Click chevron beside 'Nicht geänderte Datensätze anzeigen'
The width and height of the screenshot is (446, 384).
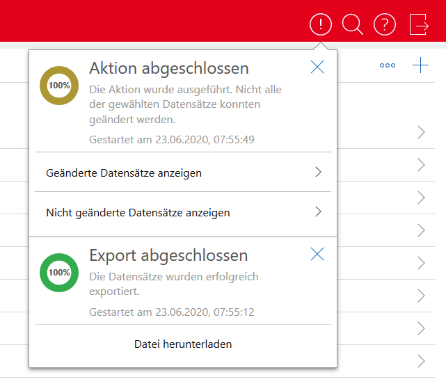point(318,211)
